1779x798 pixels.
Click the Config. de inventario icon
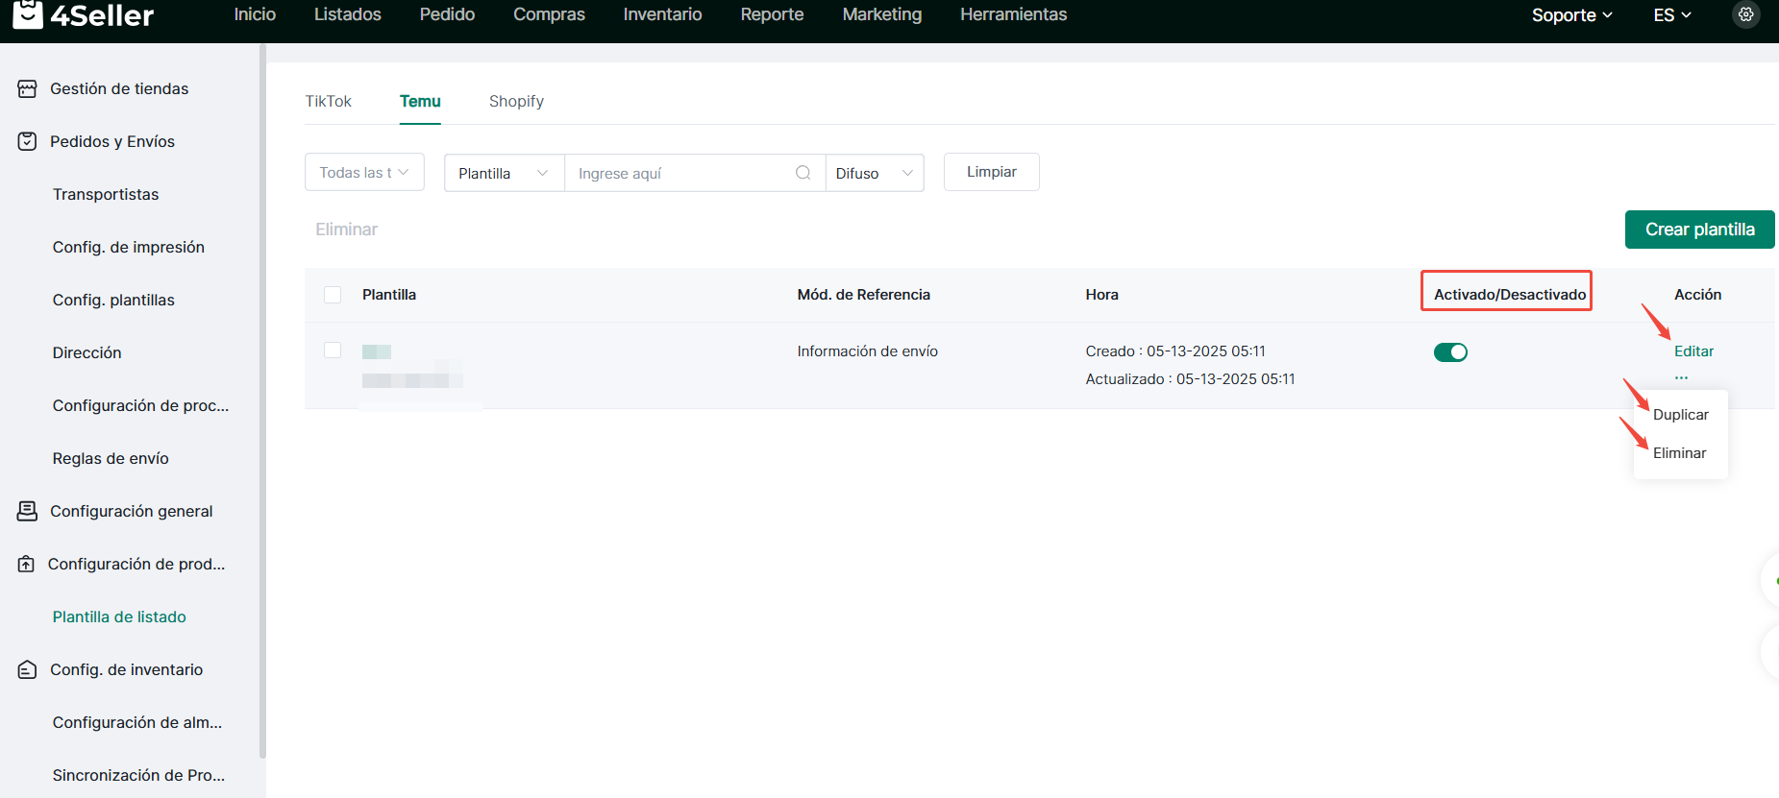coord(27,669)
